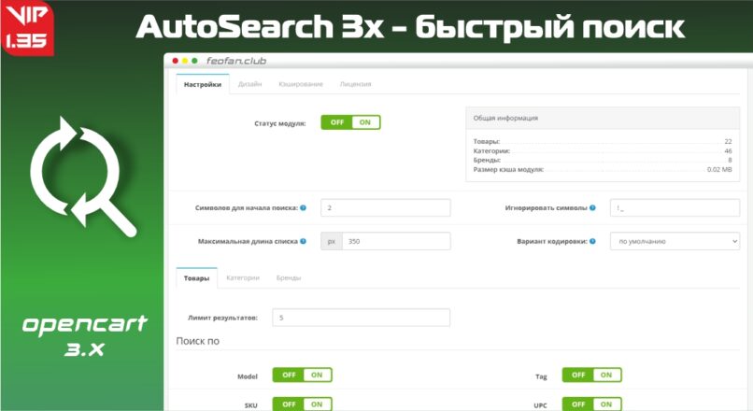This screenshot has width=753, height=411.
Task: Click the search magnifier logo with arrows
Action: click(x=83, y=177)
